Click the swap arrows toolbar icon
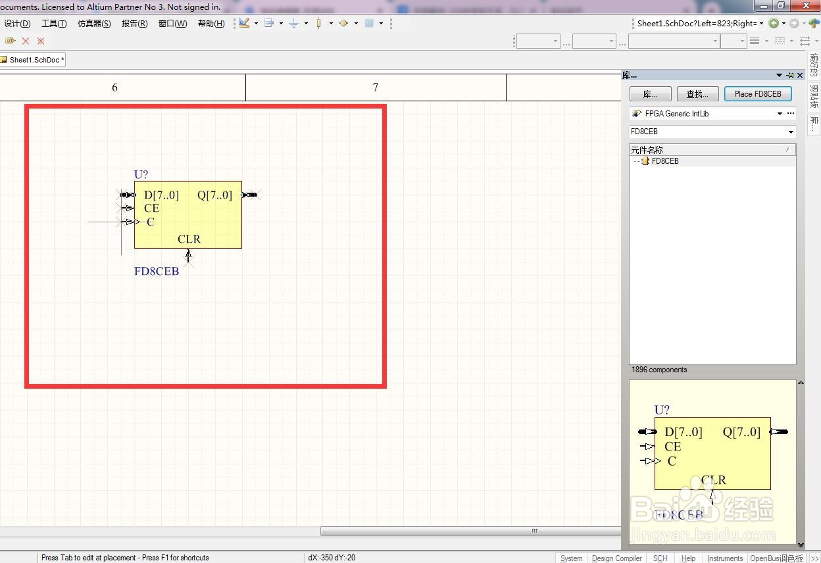 click(805, 41)
